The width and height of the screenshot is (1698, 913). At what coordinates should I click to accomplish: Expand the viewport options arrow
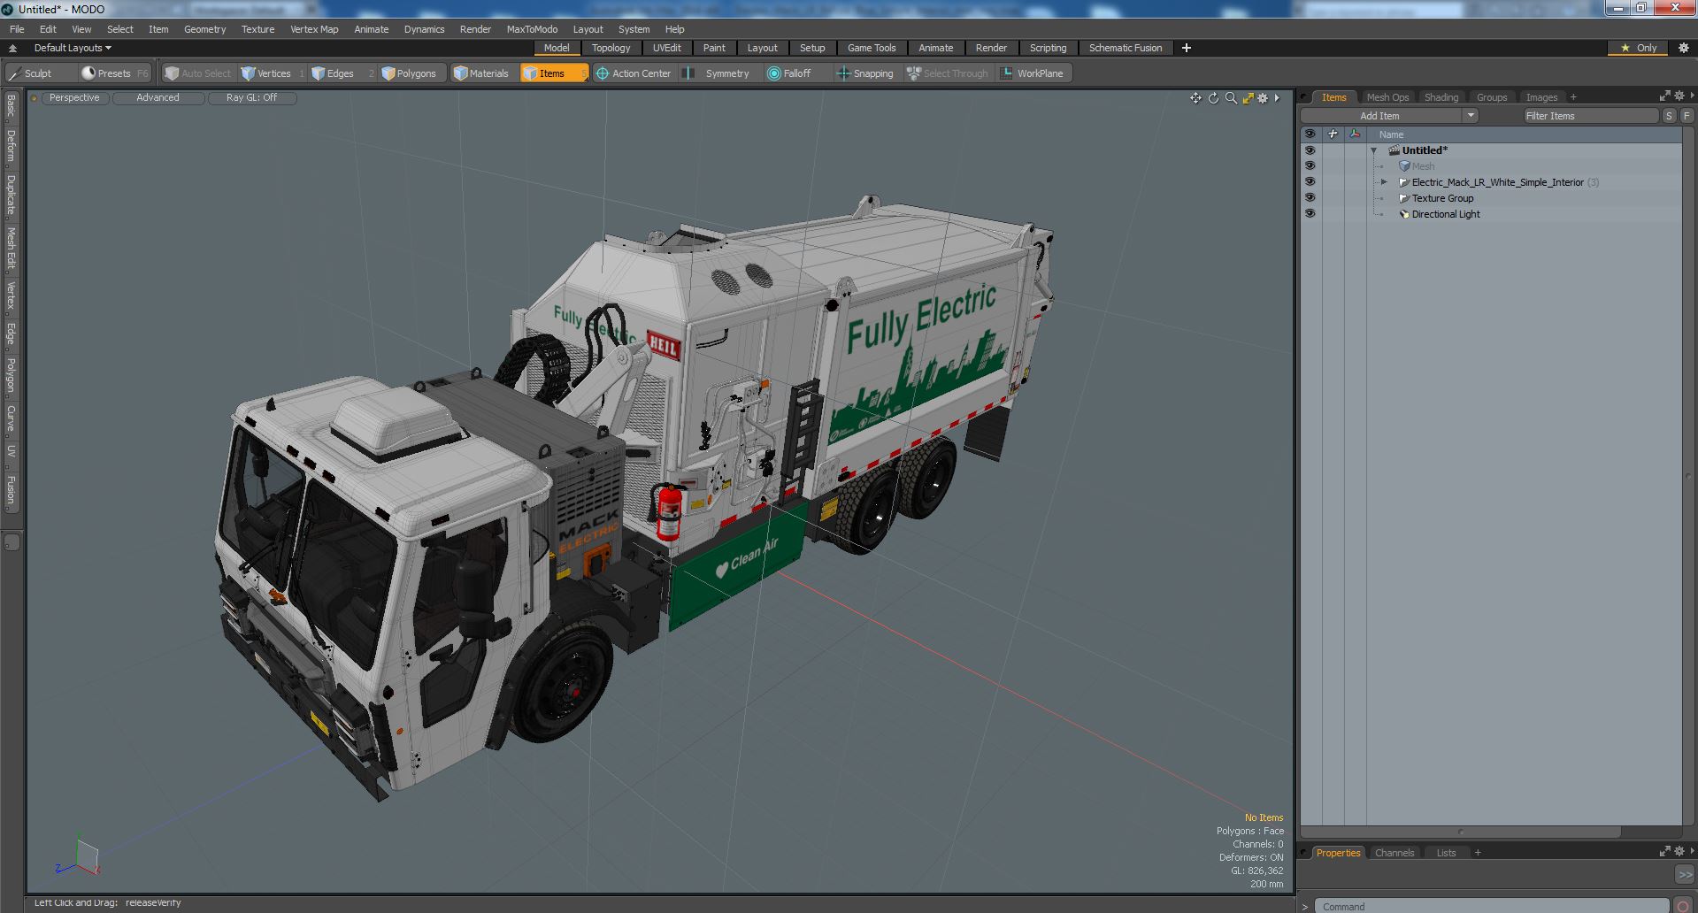click(1277, 98)
